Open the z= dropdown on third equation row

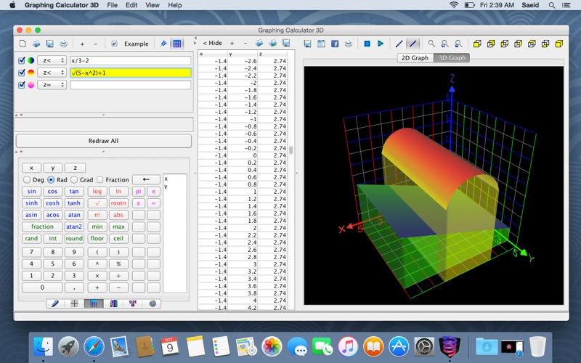pos(52,85)
